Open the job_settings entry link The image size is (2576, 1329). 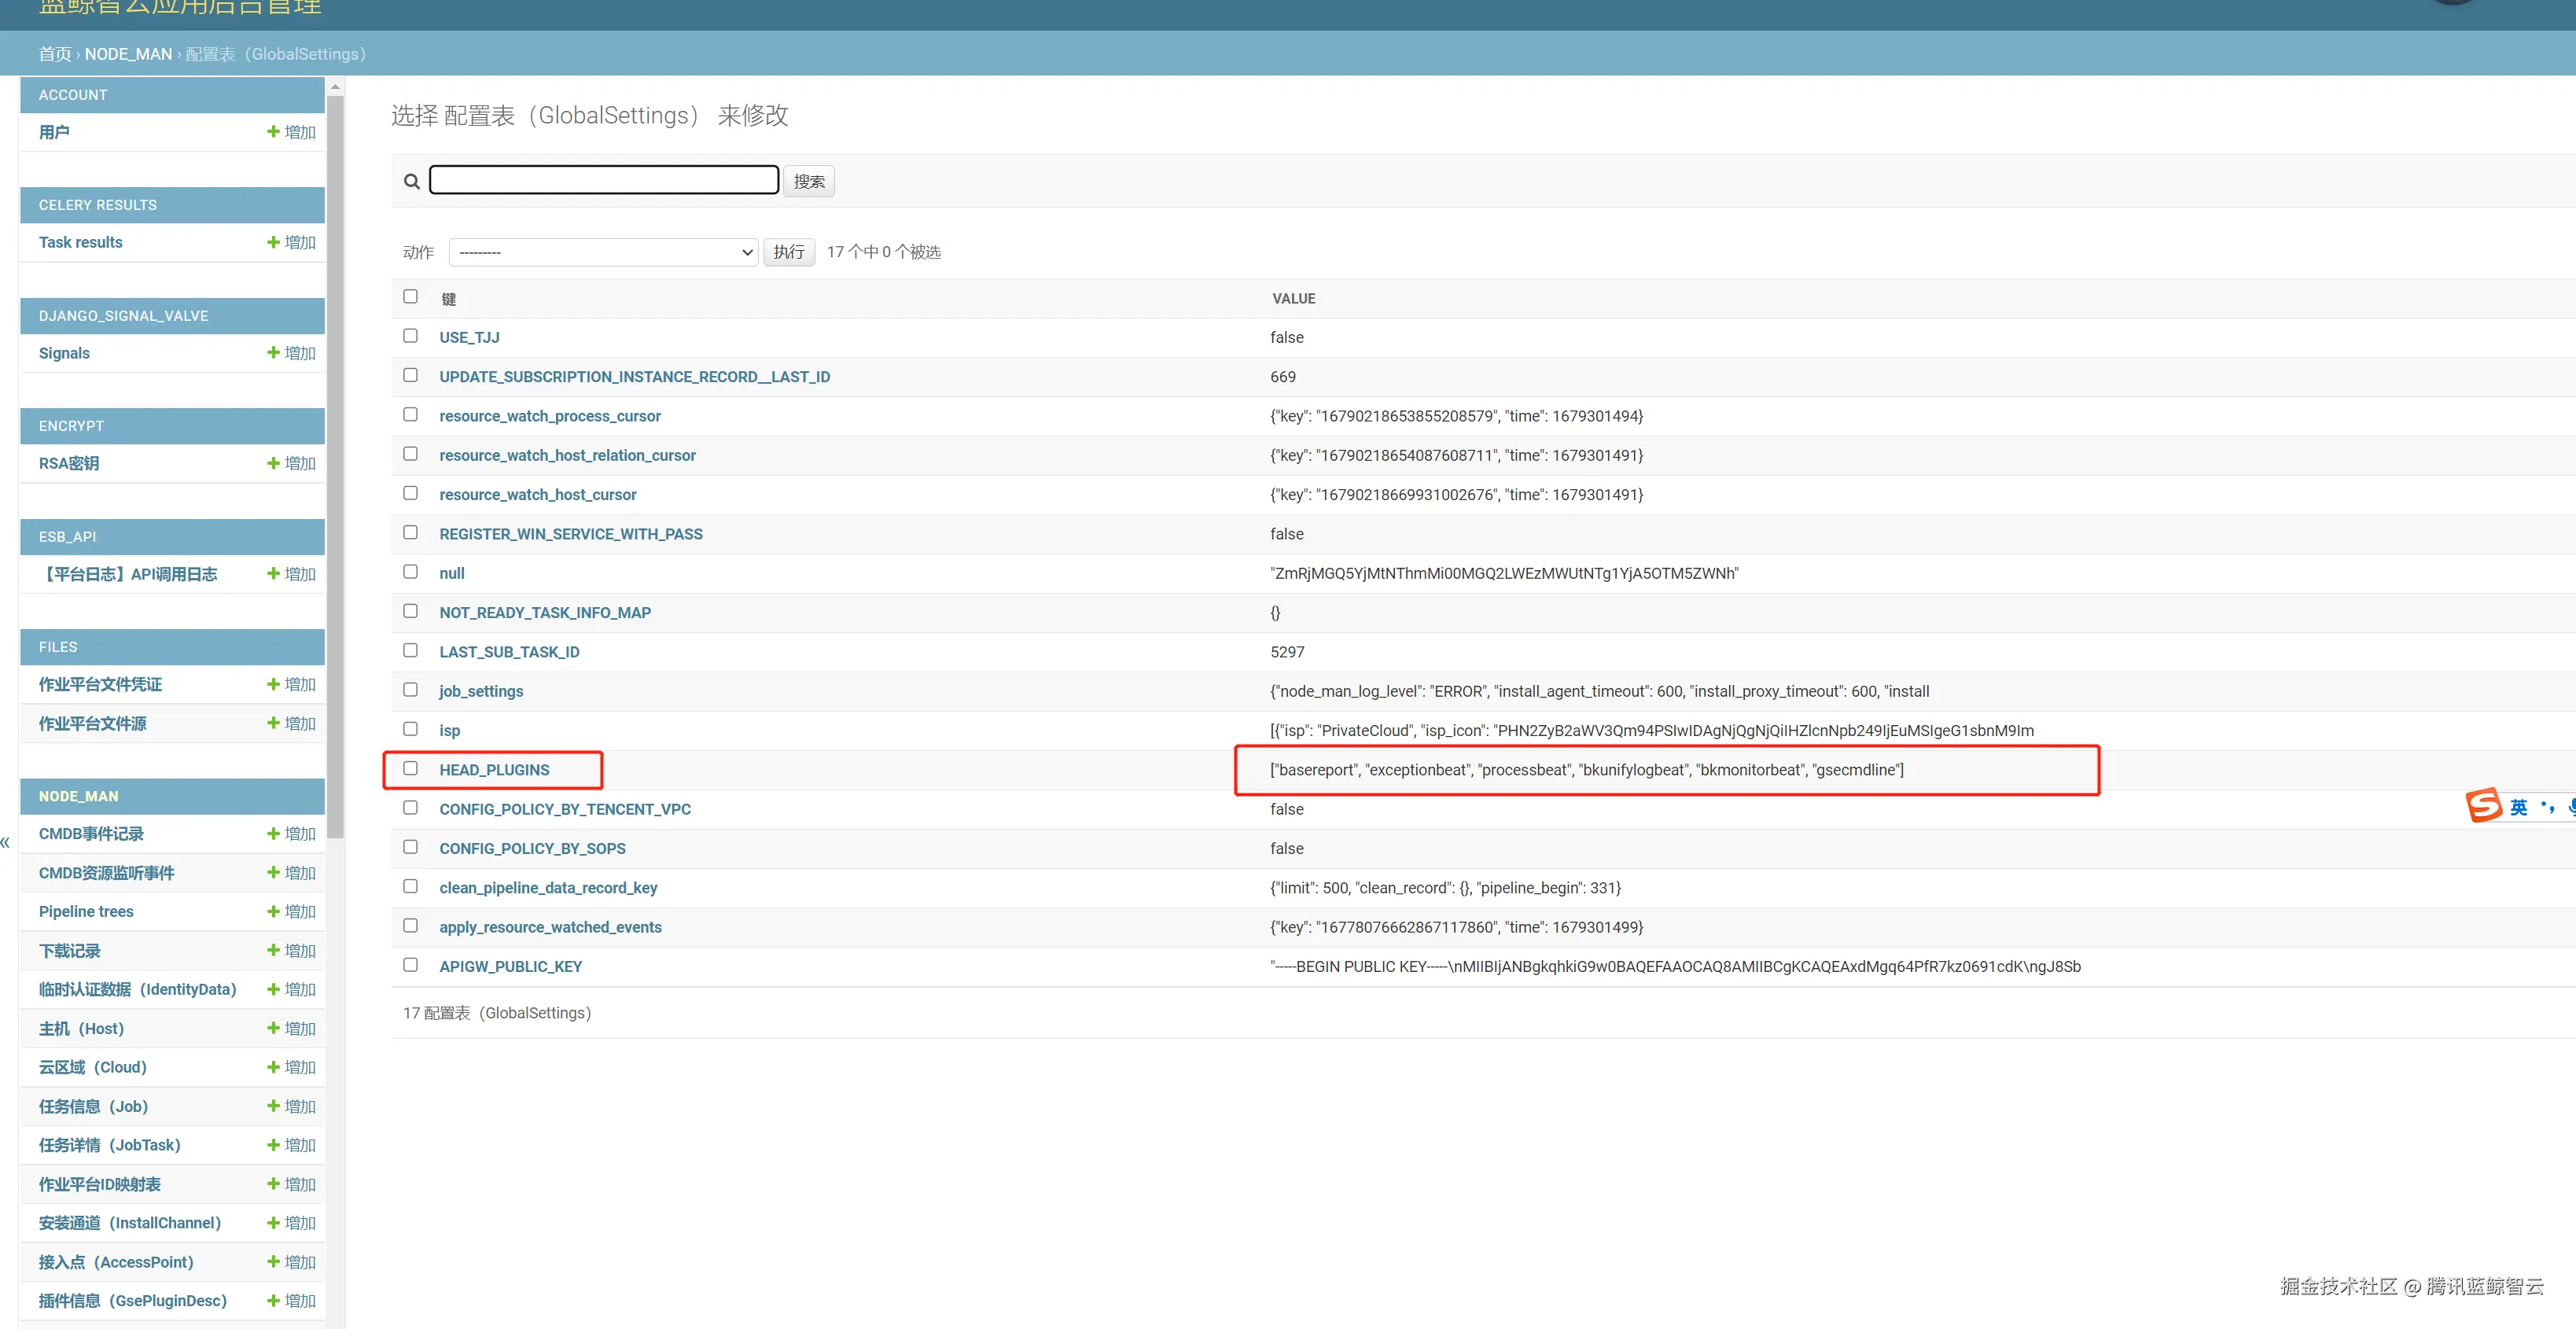(x=481, y=691)
